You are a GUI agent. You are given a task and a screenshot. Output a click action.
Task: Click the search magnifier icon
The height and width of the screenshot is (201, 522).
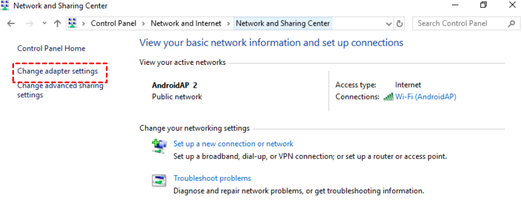click(511, 23)
